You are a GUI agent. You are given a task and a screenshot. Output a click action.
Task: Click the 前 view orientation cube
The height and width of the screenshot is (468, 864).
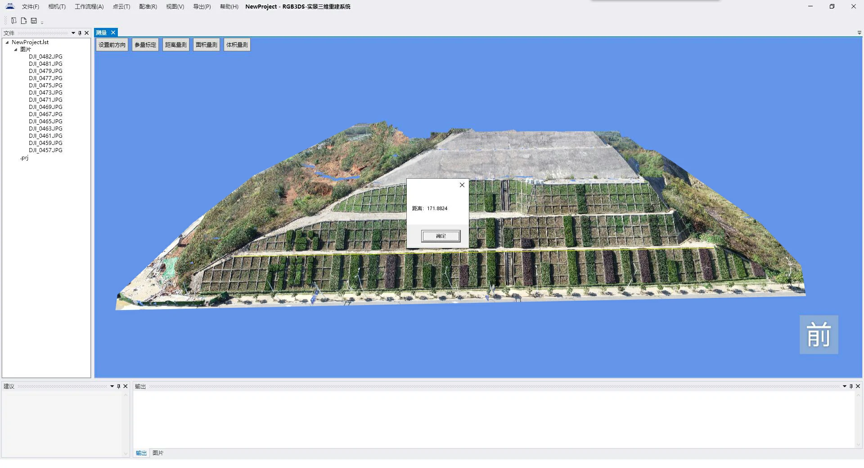819,334
